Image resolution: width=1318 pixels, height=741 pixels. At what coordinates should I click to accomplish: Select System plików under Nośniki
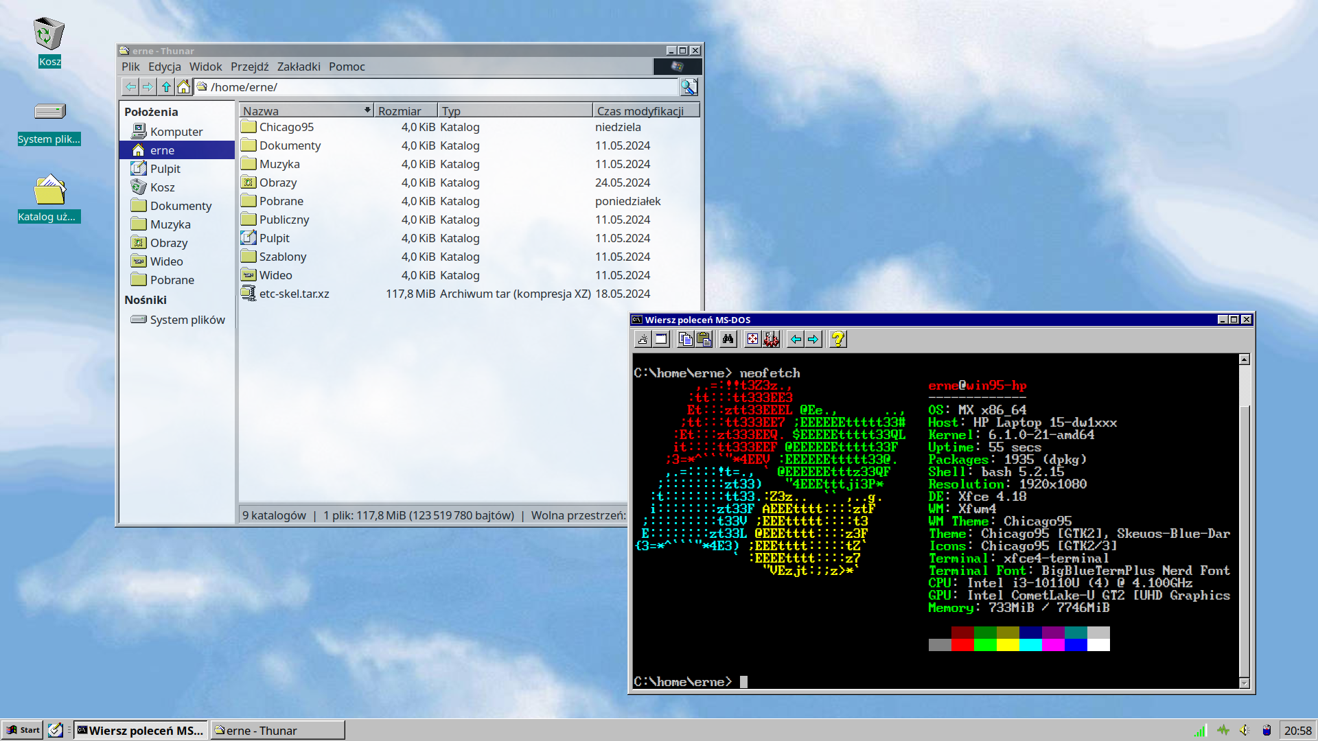(x=176, y=320)
